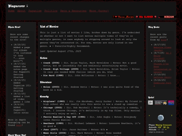The height and width of the screenshot is (136, 182).
Task: Open Recs & Resources nav link
Action: [73, 11]
